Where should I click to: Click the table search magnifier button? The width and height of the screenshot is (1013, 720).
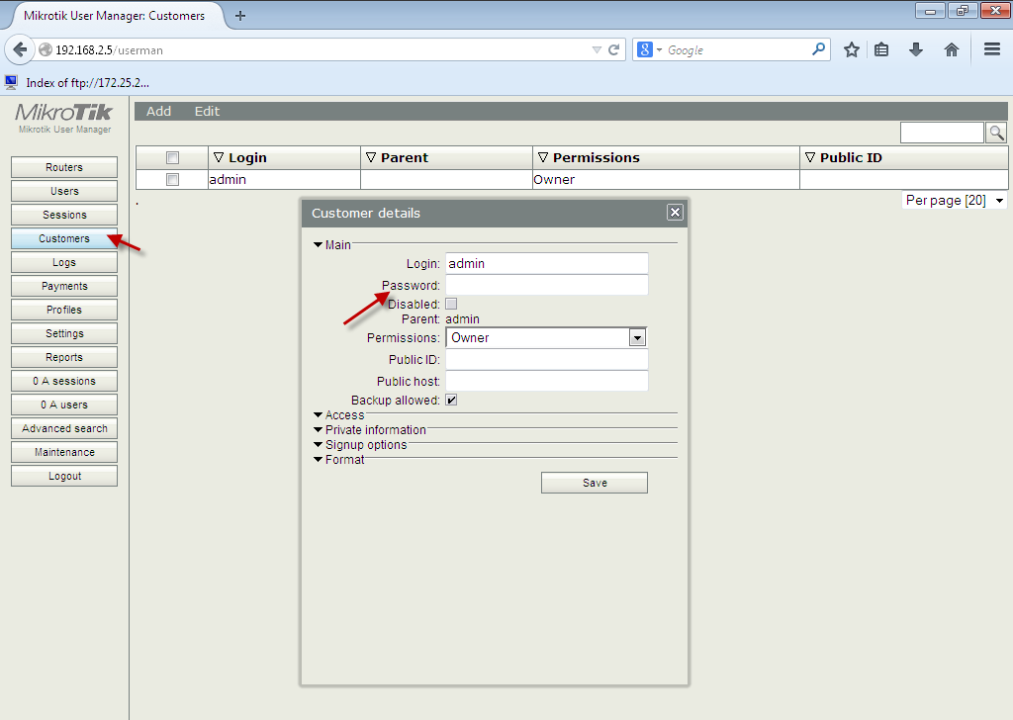click(x=997, y=134)
